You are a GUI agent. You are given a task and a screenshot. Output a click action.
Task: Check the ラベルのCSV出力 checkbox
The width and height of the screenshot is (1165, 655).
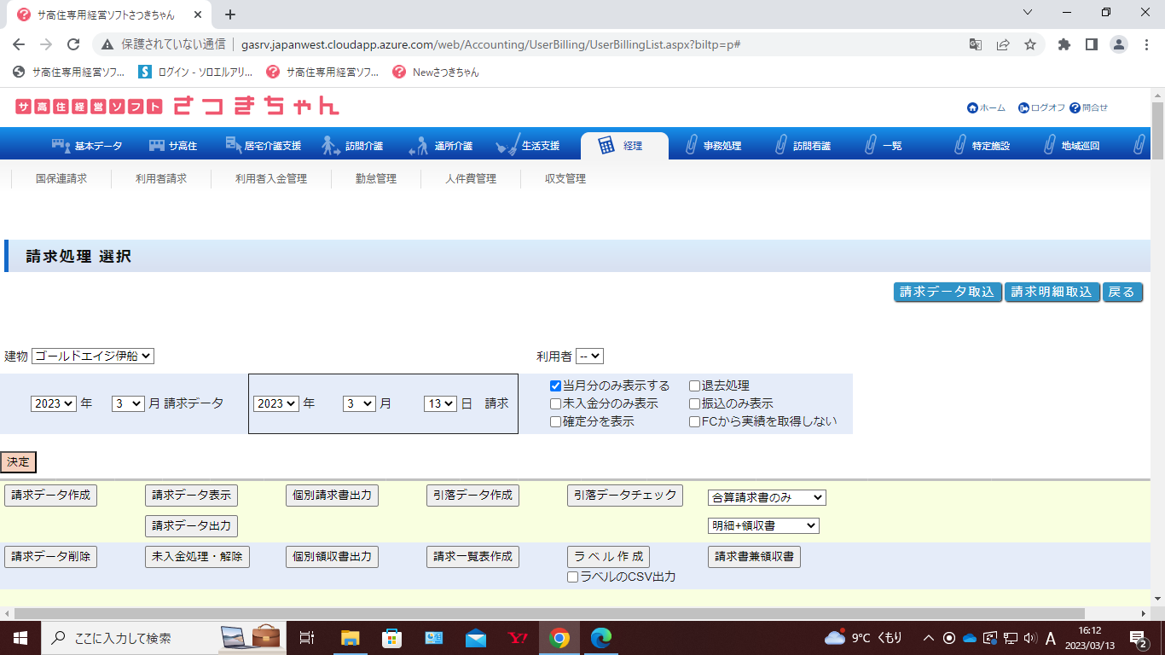click(573, 577)
